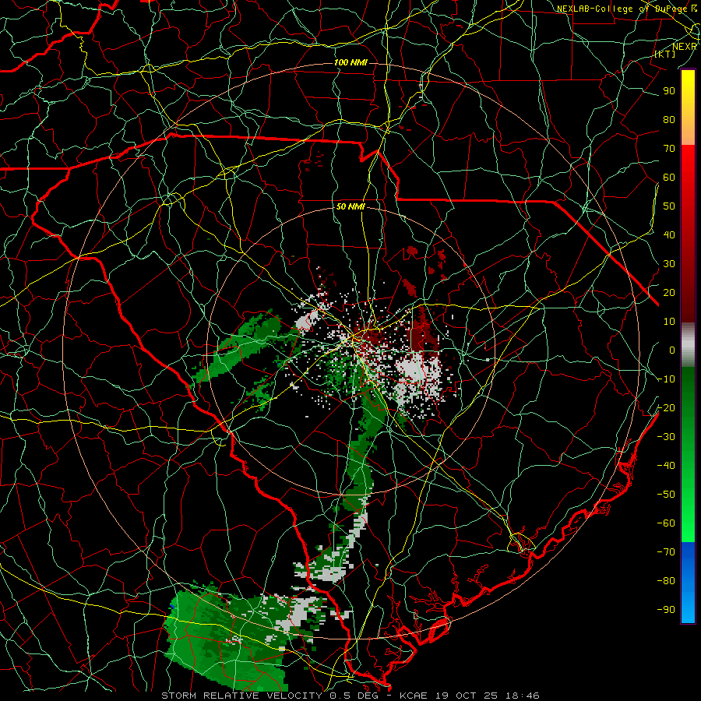Click the -50 value on the velocity scale

tap(666, 495)
